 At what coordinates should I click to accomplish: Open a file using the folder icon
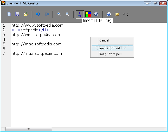point(26,14)
